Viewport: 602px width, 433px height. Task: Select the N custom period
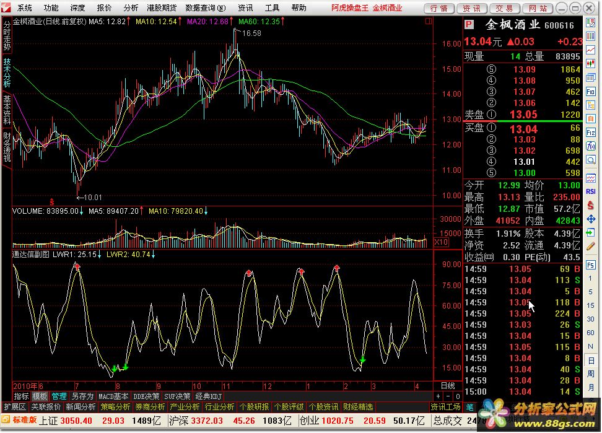tap(590, 347)
